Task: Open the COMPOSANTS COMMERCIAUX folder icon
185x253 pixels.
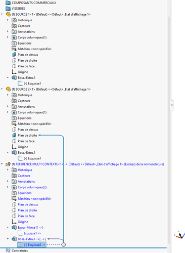Action: coord(8,3)
